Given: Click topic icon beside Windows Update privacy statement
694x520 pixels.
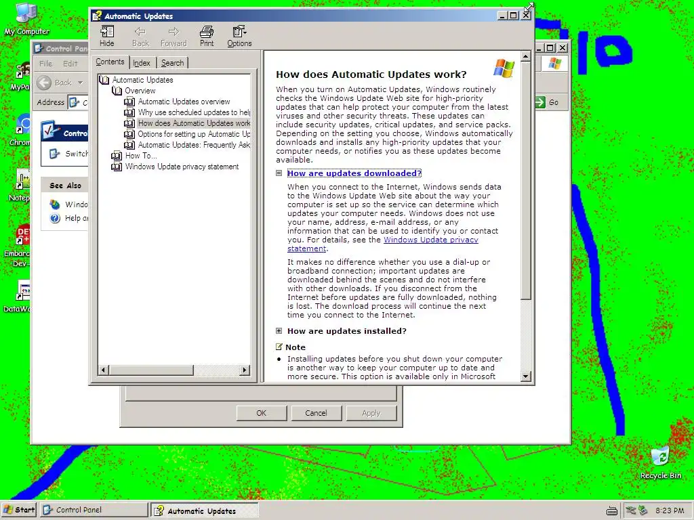Looking at the screenshot, I should (x=117, y=167).
